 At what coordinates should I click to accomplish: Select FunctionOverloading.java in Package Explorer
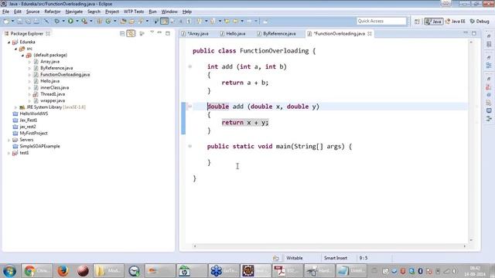[65, 75]
